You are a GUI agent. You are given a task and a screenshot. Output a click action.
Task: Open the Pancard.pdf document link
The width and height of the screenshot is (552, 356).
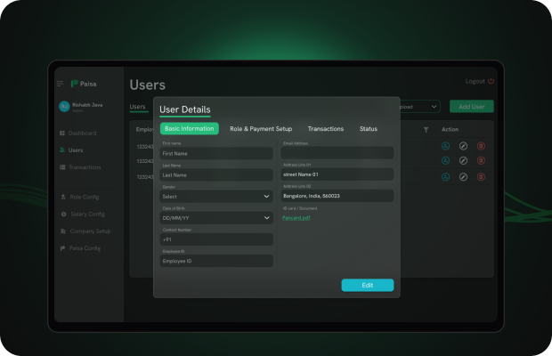point(296,217)
